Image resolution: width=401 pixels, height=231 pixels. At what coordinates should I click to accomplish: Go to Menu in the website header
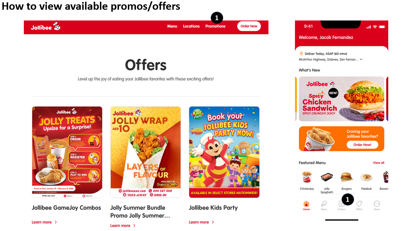[172, 26]
